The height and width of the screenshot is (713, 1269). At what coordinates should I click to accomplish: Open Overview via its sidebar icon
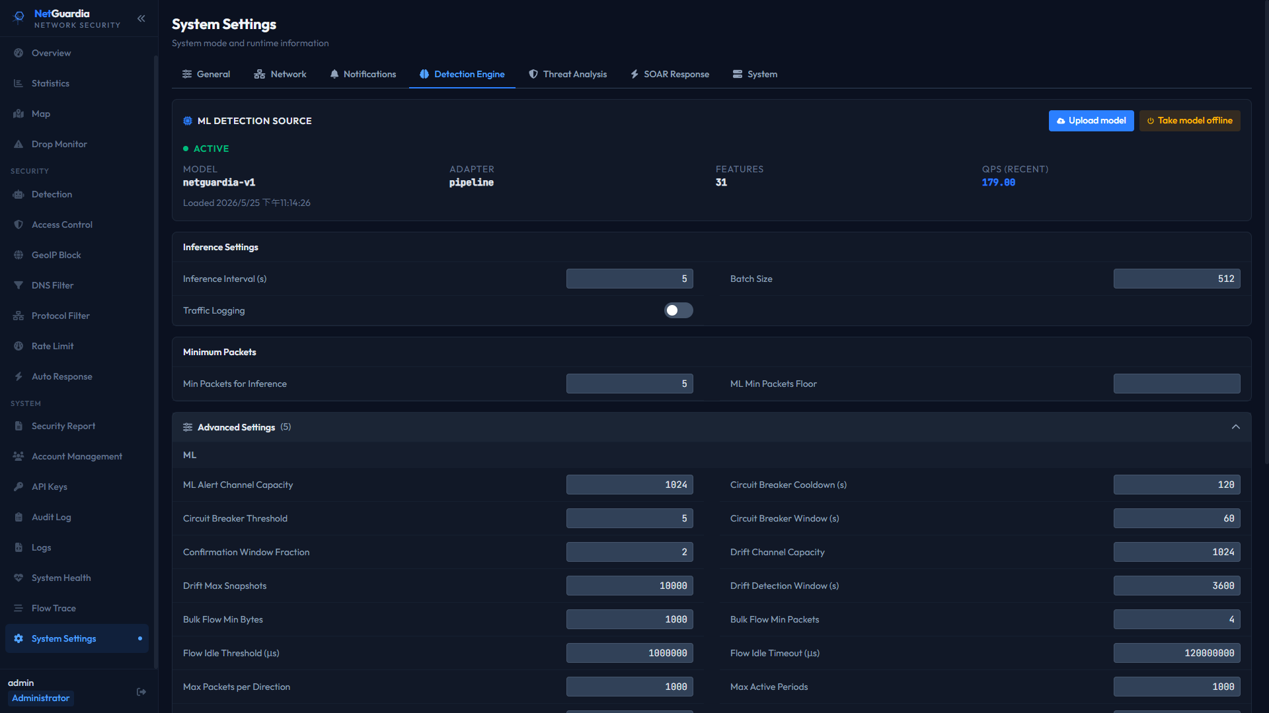(x=19, y=53)
